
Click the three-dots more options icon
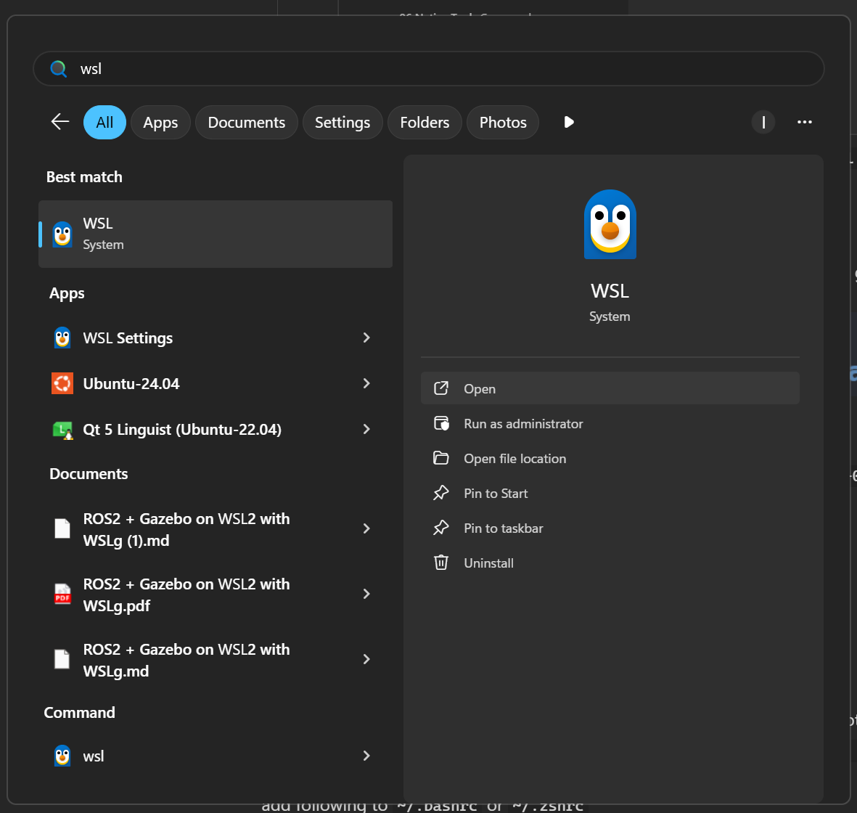(804, 122)
